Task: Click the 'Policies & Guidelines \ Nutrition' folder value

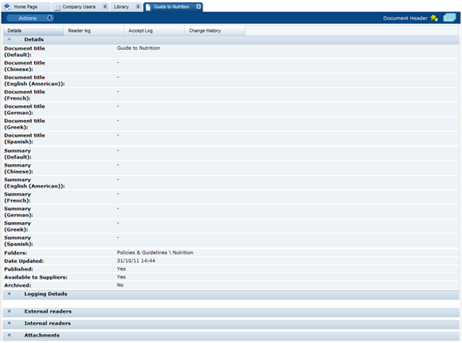Action: pos(155,252)
